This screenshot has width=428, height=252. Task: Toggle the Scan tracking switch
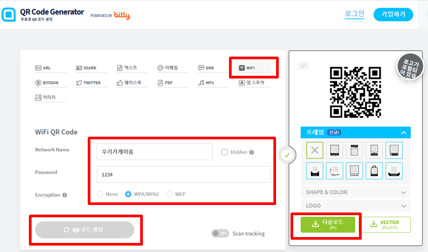220,233
